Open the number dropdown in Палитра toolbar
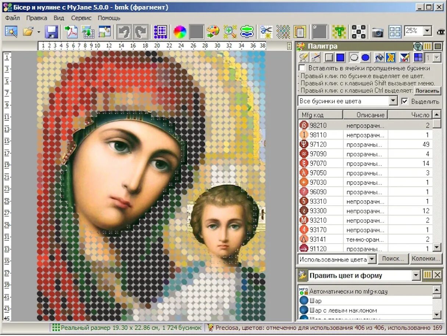Image resolution: width=447 pixels, height=336 pixels. coord(436,57)
